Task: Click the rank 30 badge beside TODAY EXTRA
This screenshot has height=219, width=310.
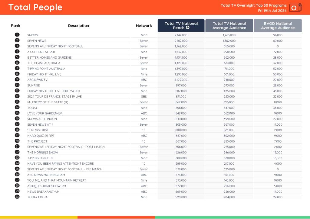Action: pos(17,197)
